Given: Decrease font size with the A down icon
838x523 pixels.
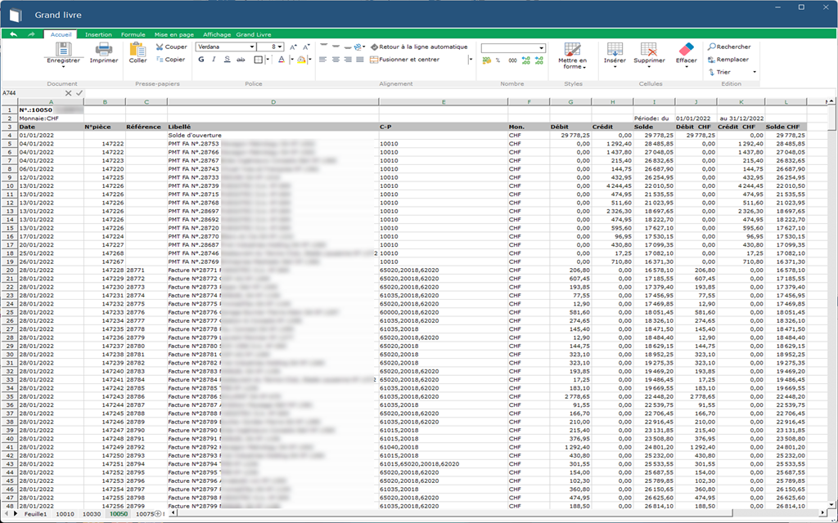Looking at the screenshot, I should pyautogui.click(x=306, y=47).
